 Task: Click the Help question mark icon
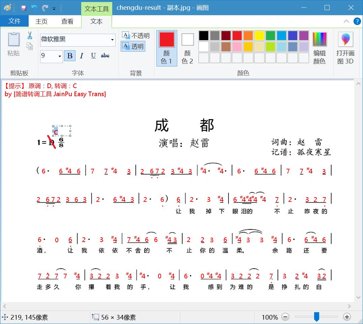pyautogui.click(x=357, y=21)
